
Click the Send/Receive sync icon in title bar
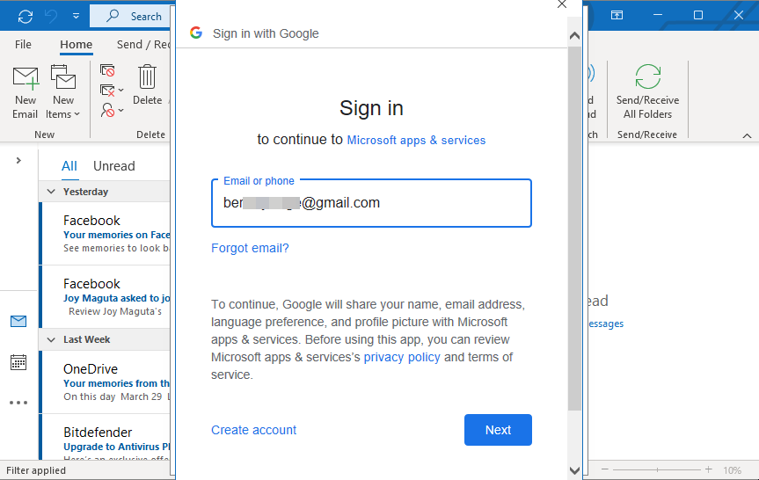coord(26,17)
